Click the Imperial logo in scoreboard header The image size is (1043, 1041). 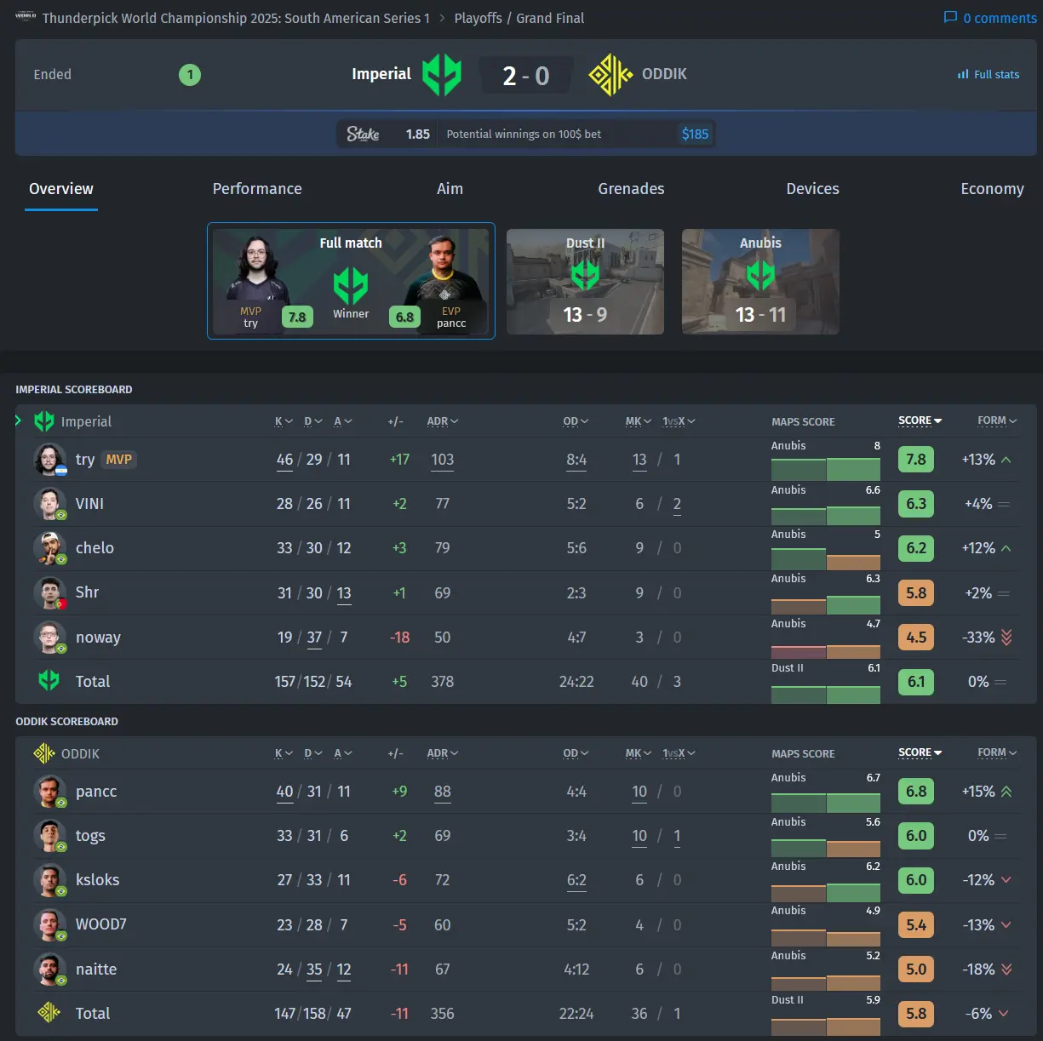click(x=44, y=421)
